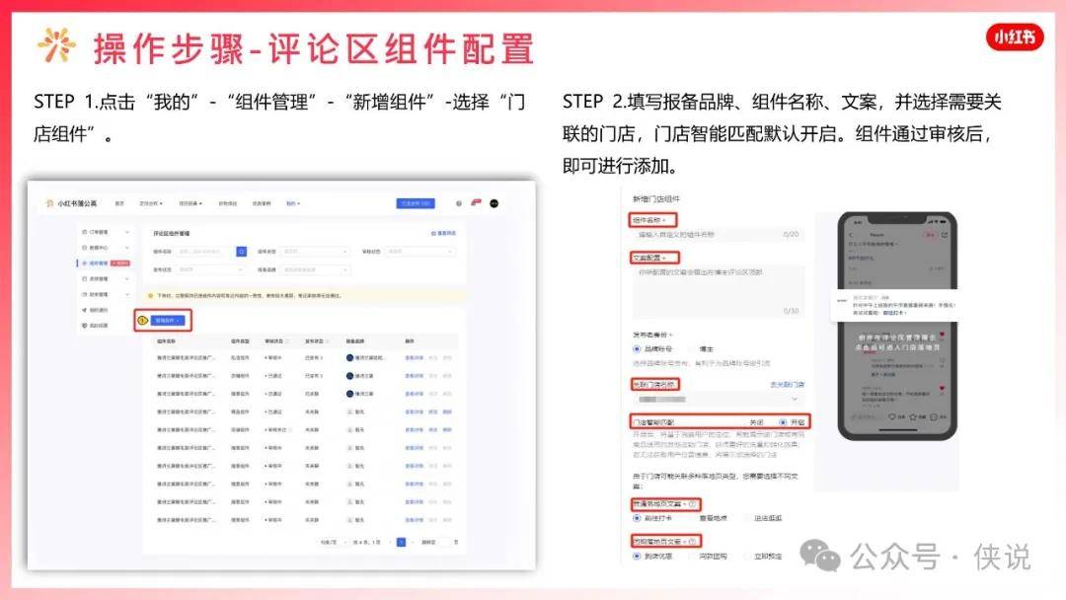The width and height of the screenshot is (1066, 600).
Task: Click the 组件名称 search input field
Action: coord(206,252)
